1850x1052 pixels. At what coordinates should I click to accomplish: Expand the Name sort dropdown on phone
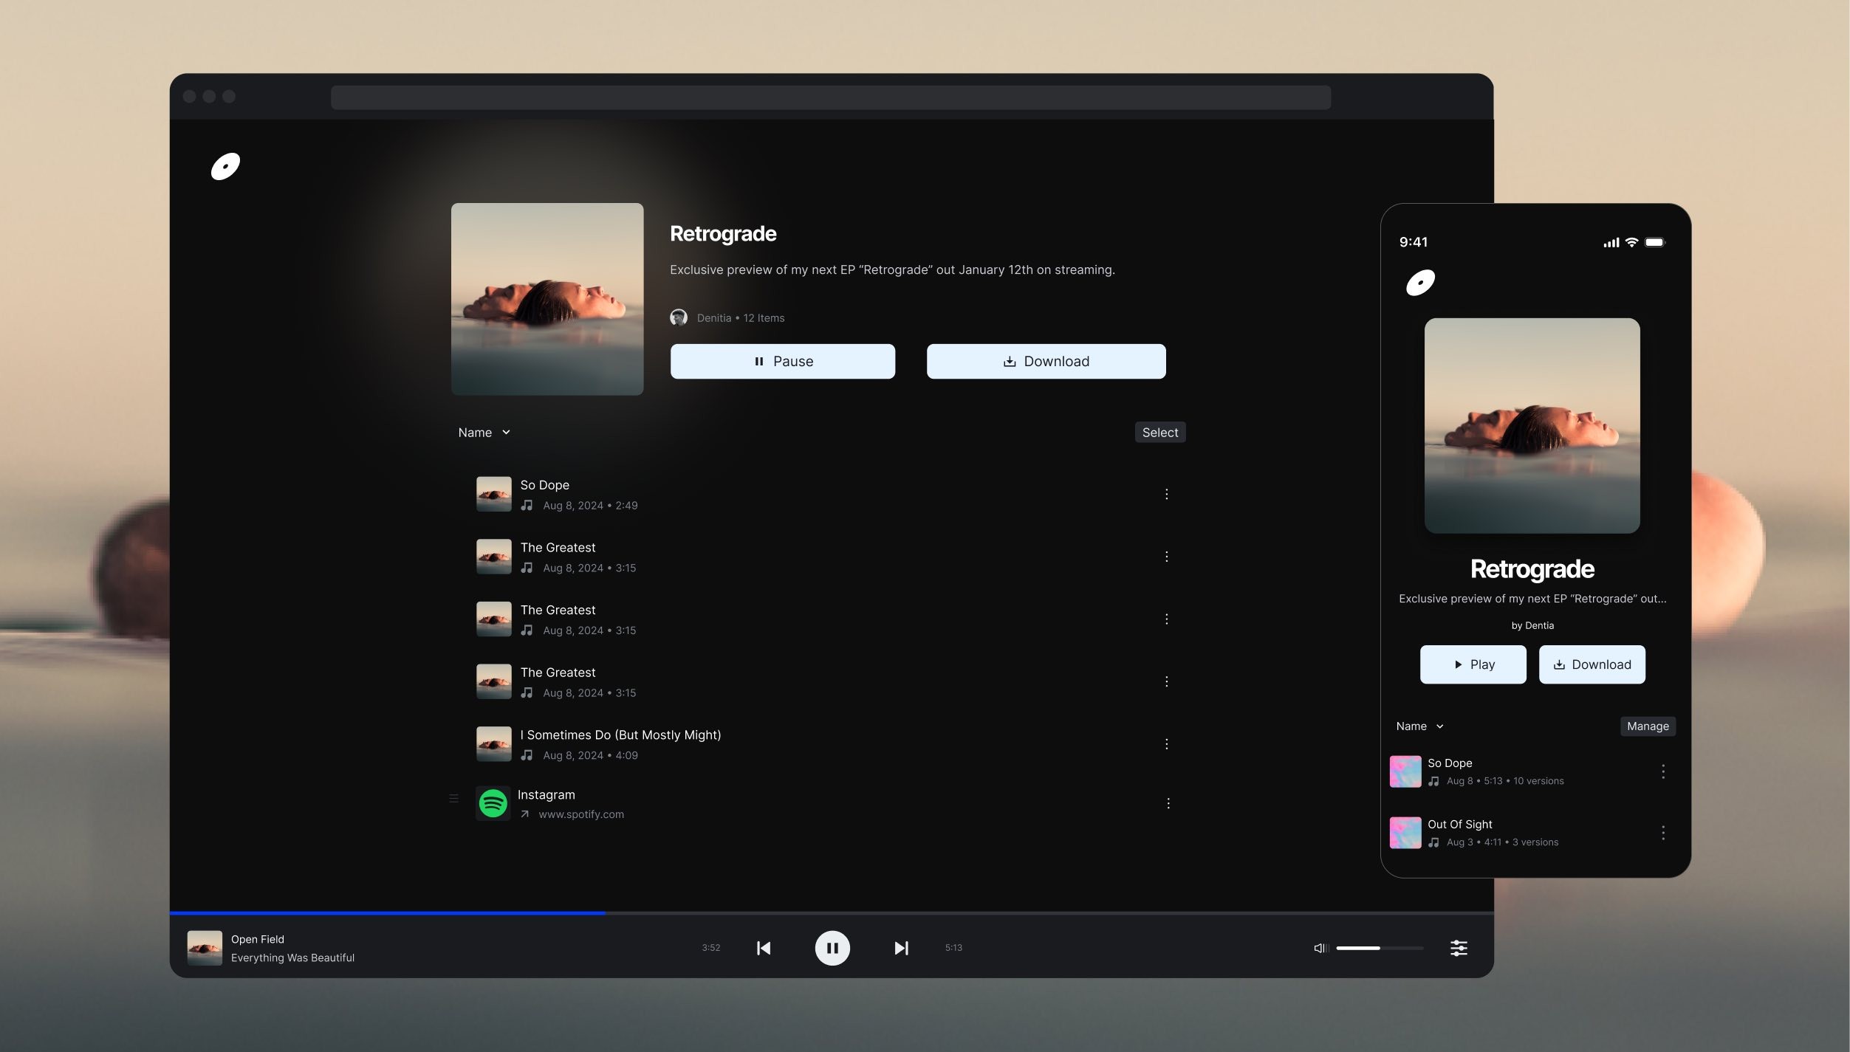(x=1419, y=726)
